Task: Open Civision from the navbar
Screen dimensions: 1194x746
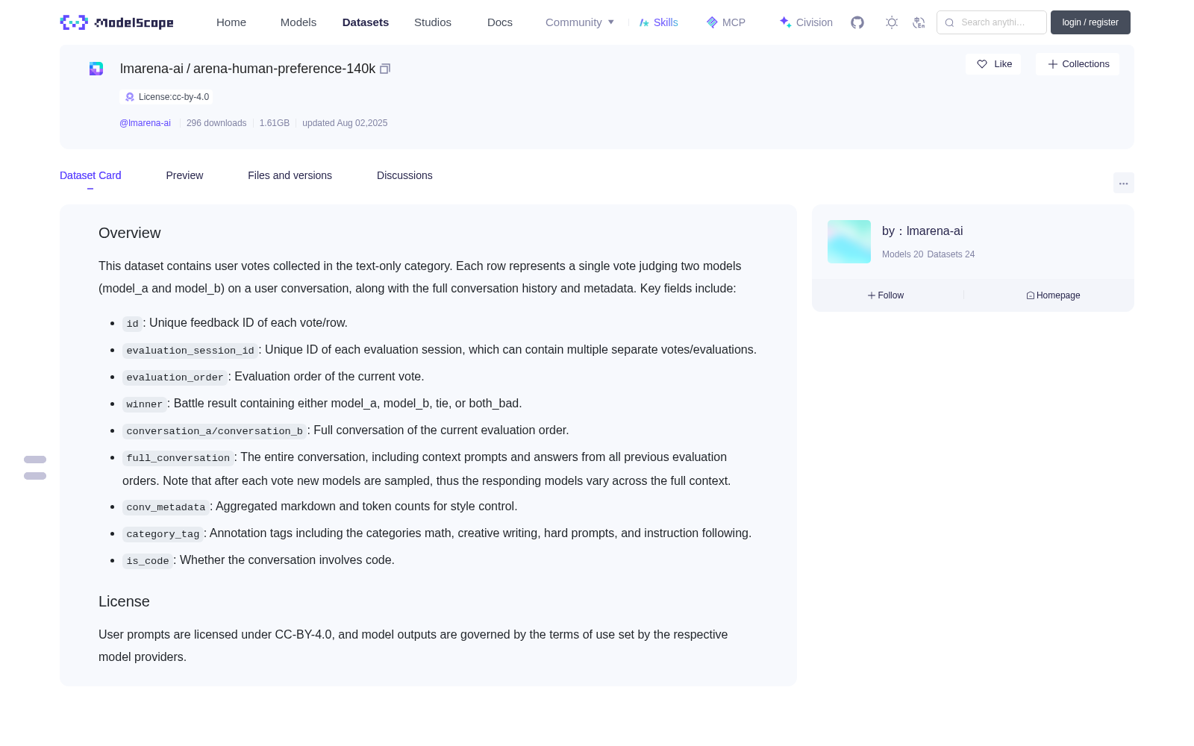Action: point(806,22)
